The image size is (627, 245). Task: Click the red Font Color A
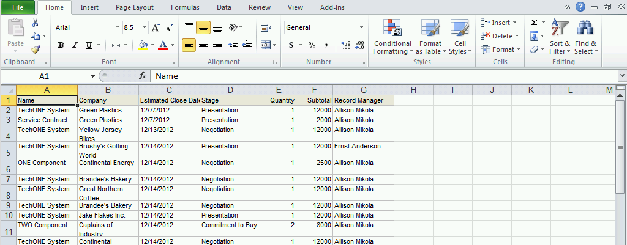[162, 45]
